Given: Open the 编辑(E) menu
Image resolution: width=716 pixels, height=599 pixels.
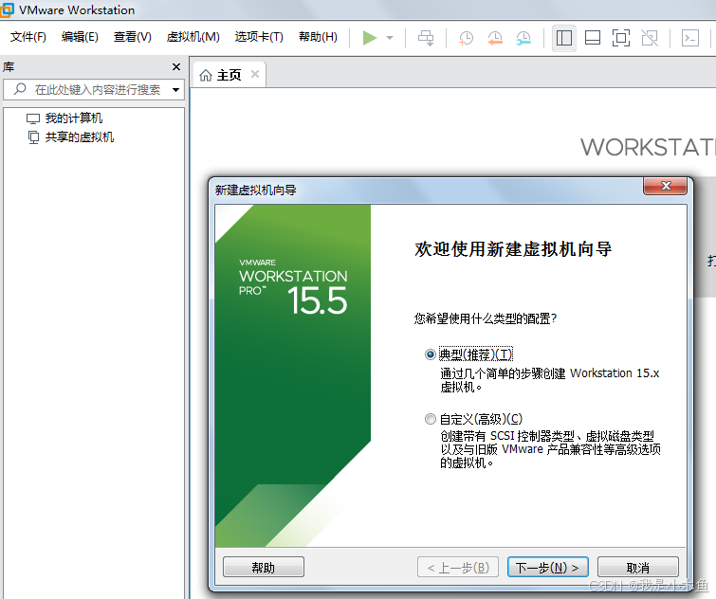Looking at the screenshot, I should click(x=80, y=37).
